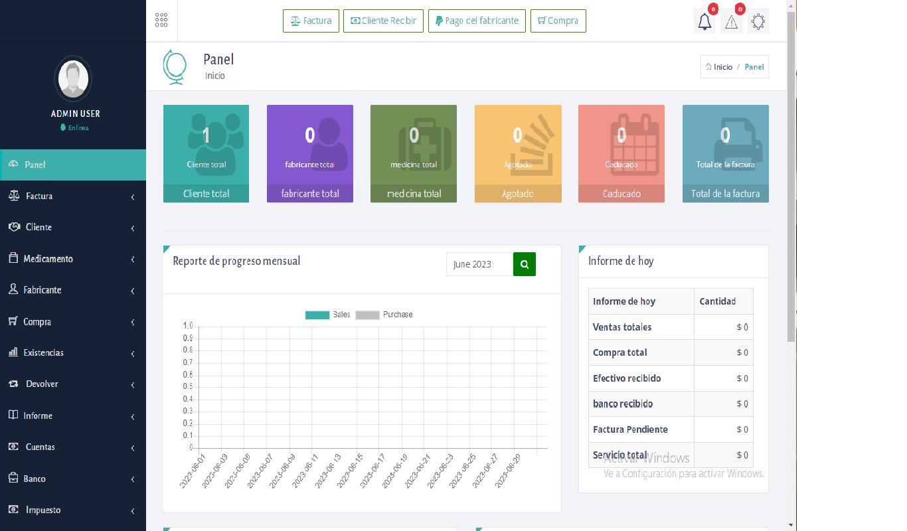The width and height of the screenshot is (907, 531).
Task: Click the Compra cart sidebar icon
Action: 13,321
